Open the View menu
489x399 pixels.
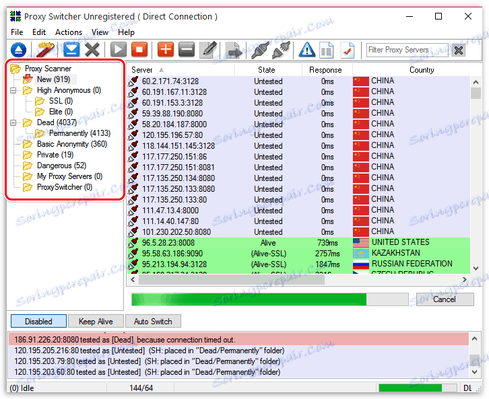(x=100, y=32)
